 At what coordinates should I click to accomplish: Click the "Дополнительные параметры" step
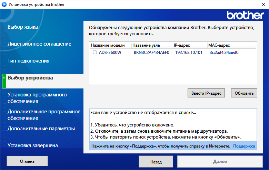(x=41, y=129)
